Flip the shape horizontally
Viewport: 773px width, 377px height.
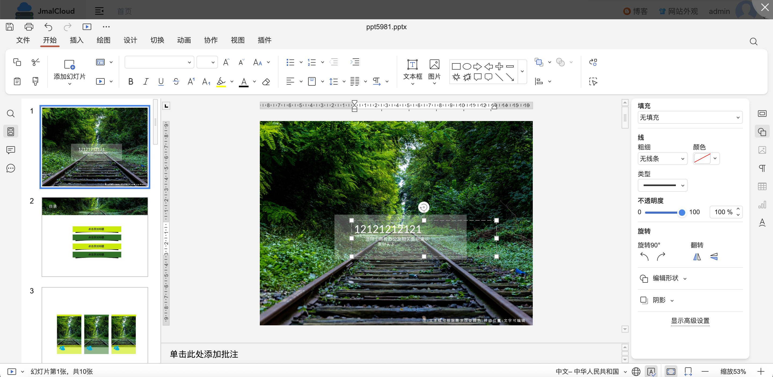[697, 257]
